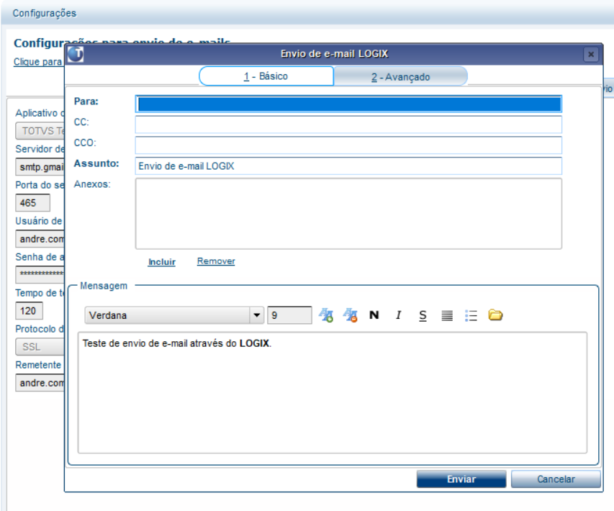Viewport: 614px width, 511px height.
Task: Click the Mensagem group label
Action: pyautogui.click(x=104, y=286)
